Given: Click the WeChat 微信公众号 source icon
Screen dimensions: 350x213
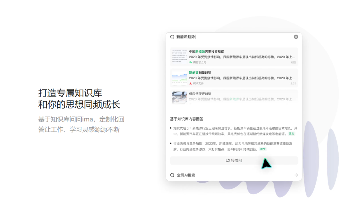Looking at the screenshot, I should pyautogui.click(x=191, y=62).
